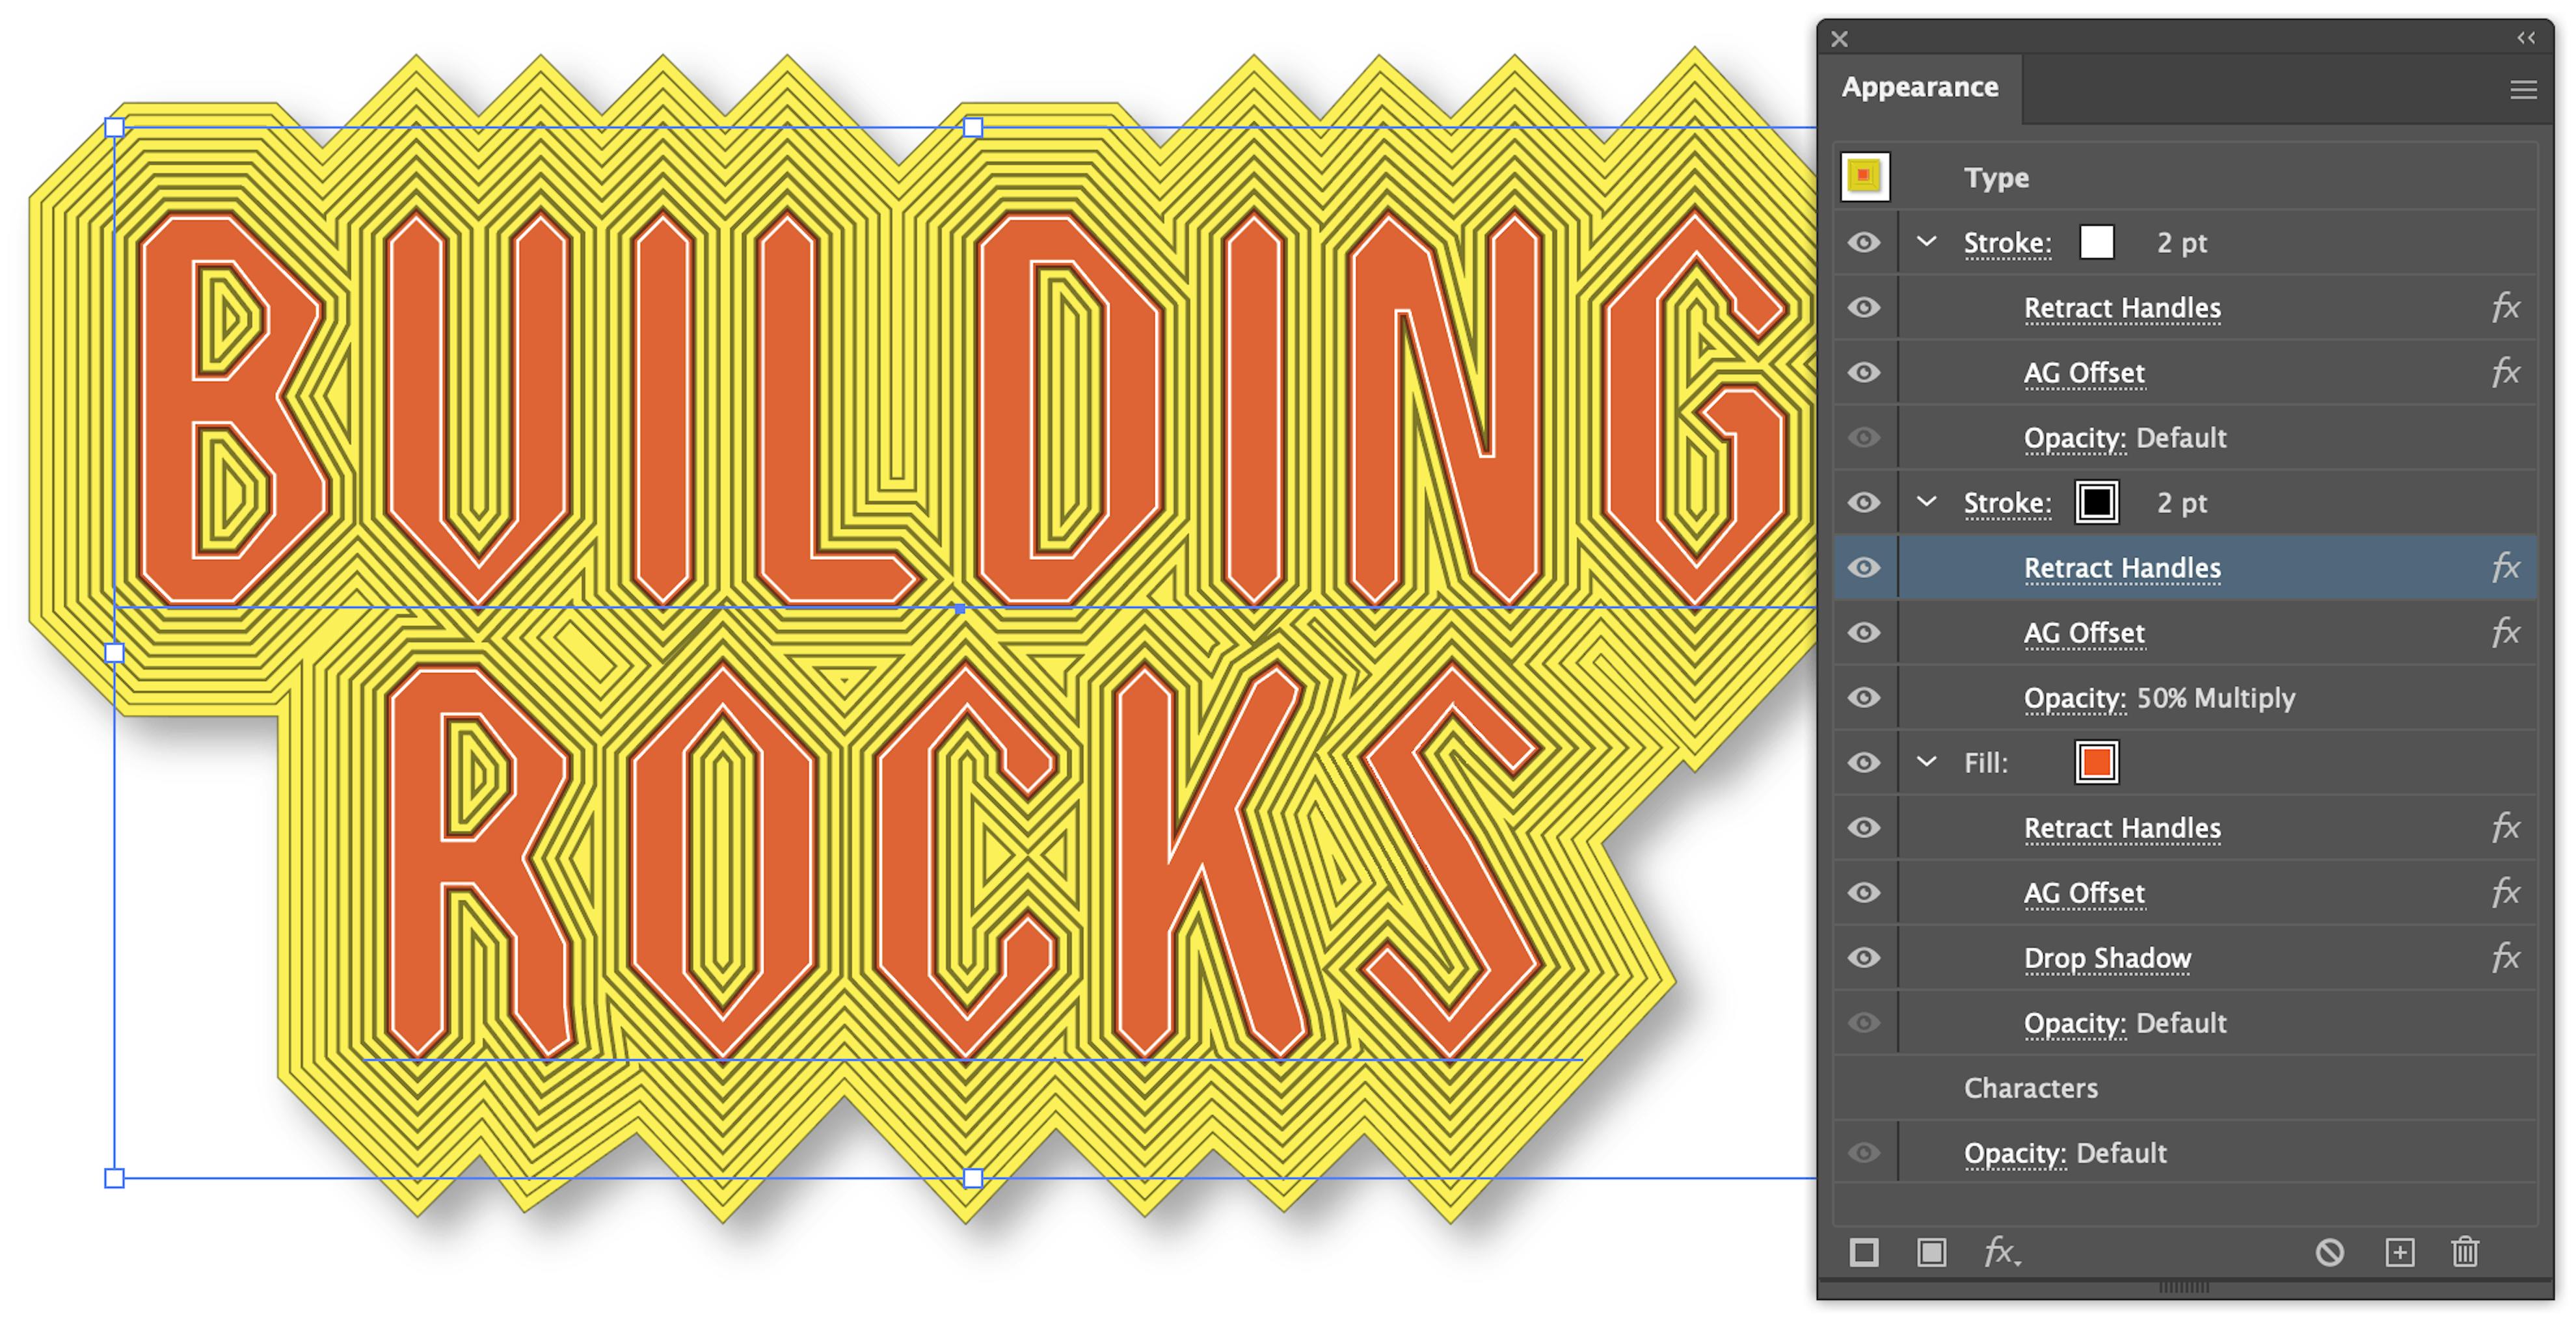
Task: Collapse the panel with the double chevron
Action: pyautogui.click(x=2526, y=38)
